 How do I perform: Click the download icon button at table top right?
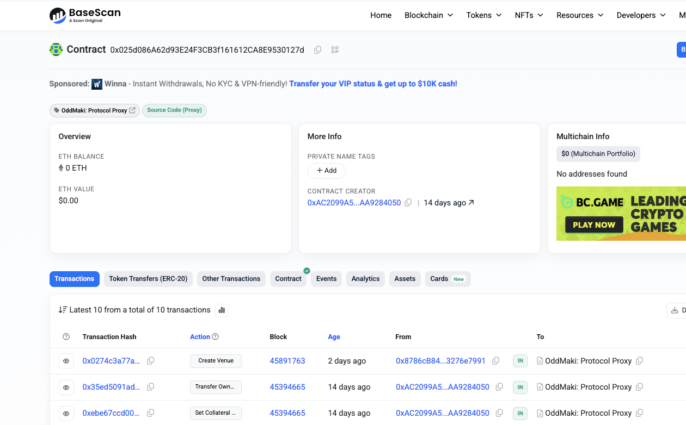coord(676,310)
